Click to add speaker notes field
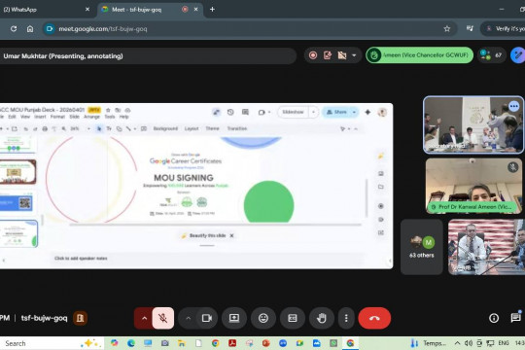 [81, 259]
